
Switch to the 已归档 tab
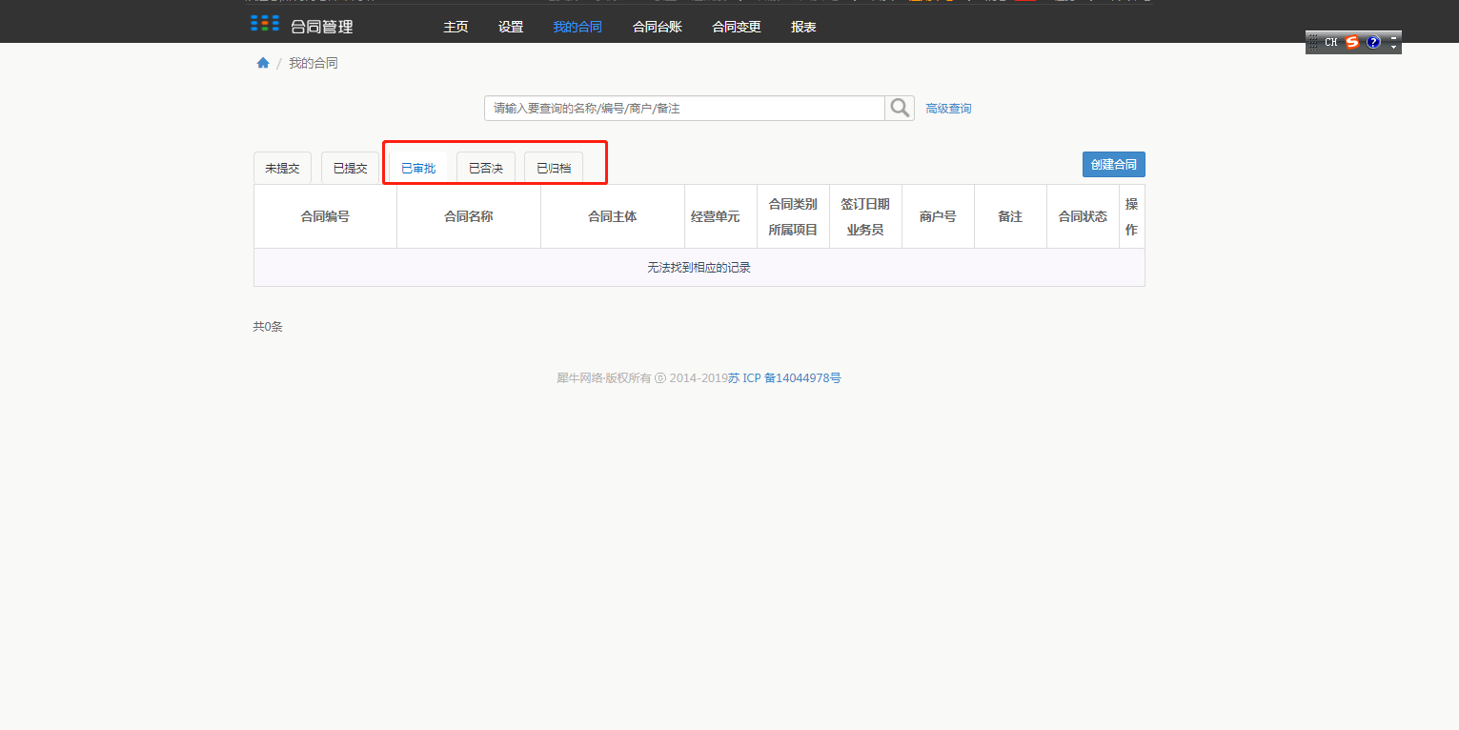click(x=554, y=168)
